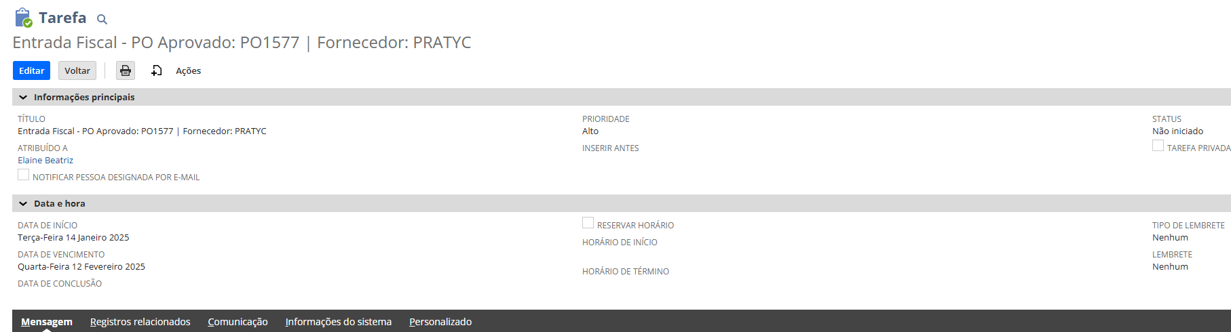The height and width of the screenshot is (332, 1231).
Task: Open the Ações dropdown menu
Action: coord(188,70)
